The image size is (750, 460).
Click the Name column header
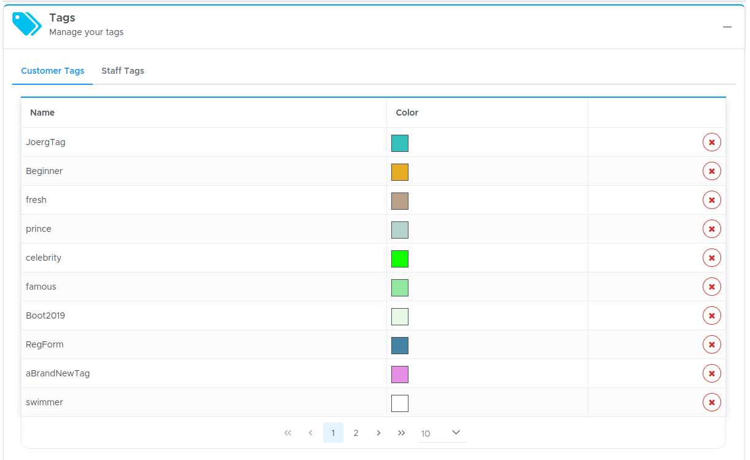(x=204, y=113)
